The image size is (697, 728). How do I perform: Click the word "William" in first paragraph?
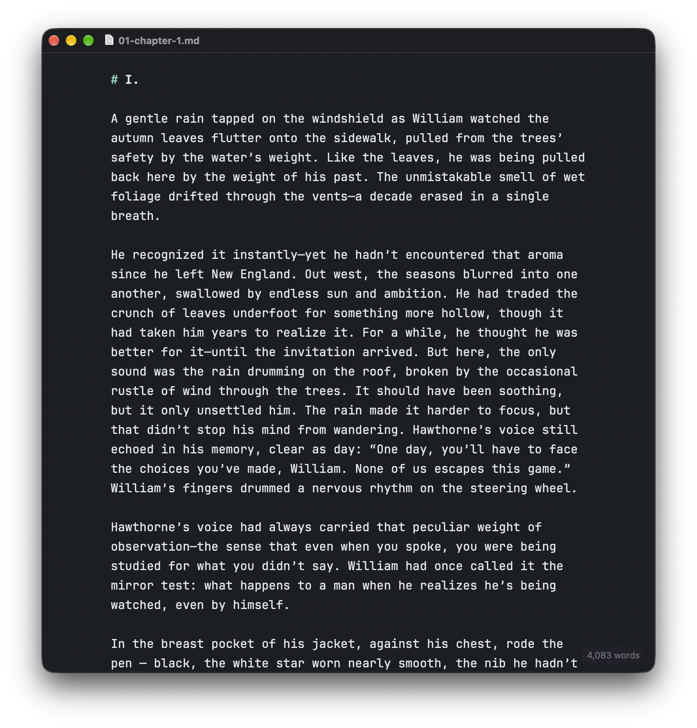tap(438, 119)
